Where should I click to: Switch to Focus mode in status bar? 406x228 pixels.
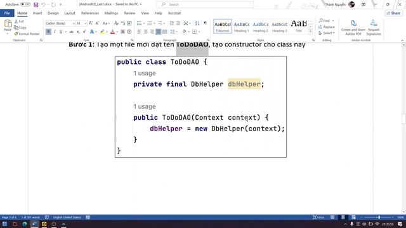click(x=318, y=217)
